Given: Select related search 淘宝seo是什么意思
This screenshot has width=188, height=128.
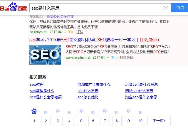Looking at the screenshot, I should 141,97.
